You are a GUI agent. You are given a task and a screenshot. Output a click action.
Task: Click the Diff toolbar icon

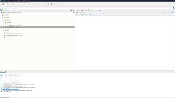[x=34, y=5]
